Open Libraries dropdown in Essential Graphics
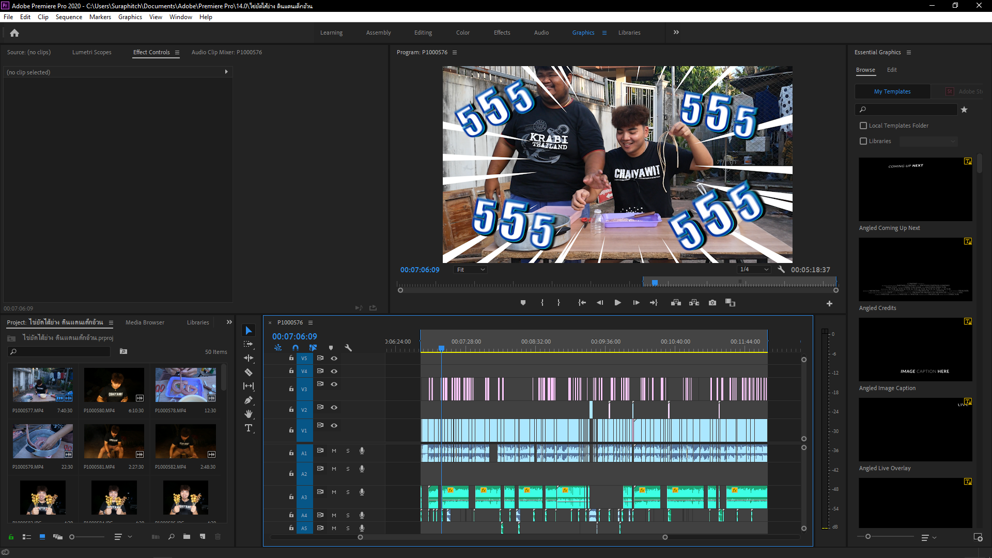The width and height of the screenshot is (992, 558). [x=928, y=141]
